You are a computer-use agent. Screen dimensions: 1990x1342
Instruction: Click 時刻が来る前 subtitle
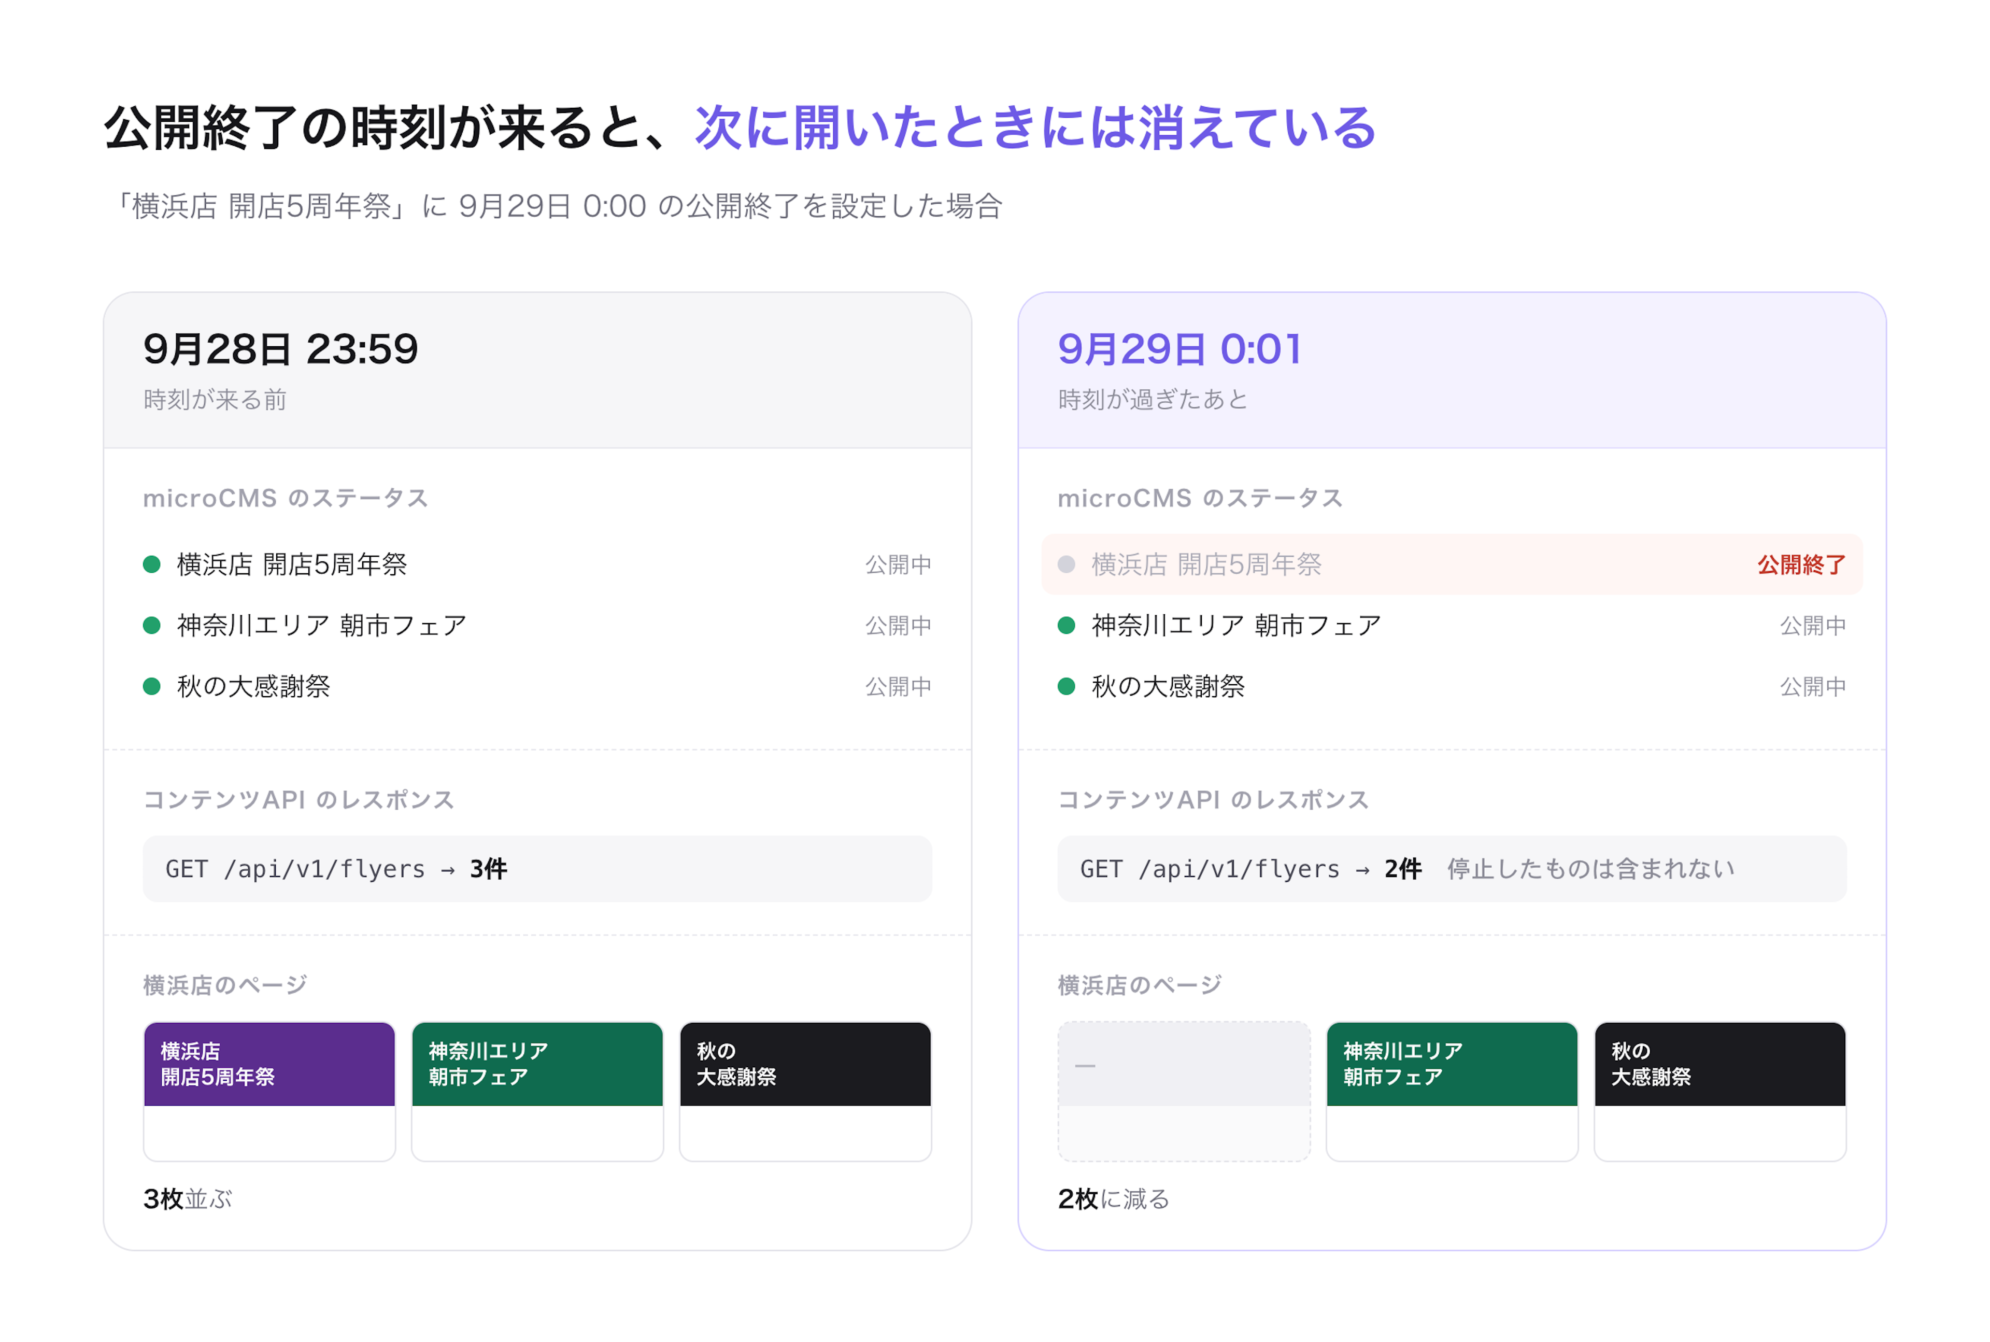(215, 399)
